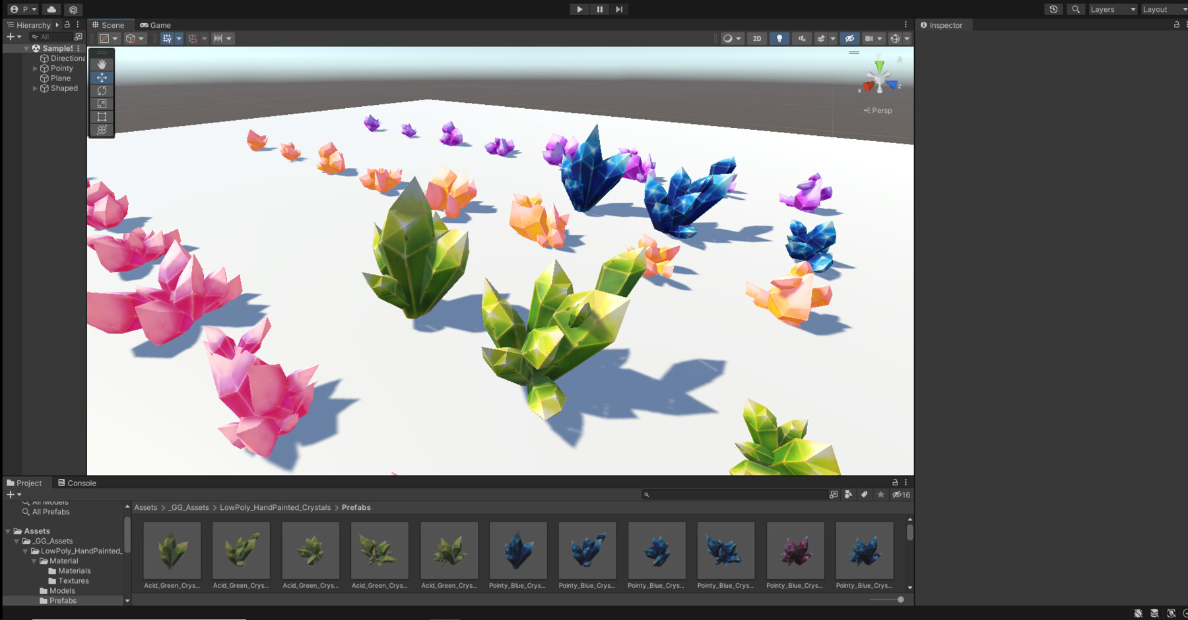Toggle 2D view mode in the Scene view
Screen dimensions: 1188x620
click(x=756, y=38)
